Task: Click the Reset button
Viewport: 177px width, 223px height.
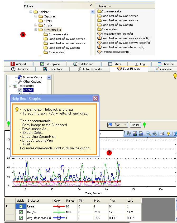Action: click(x=136, y=125)
